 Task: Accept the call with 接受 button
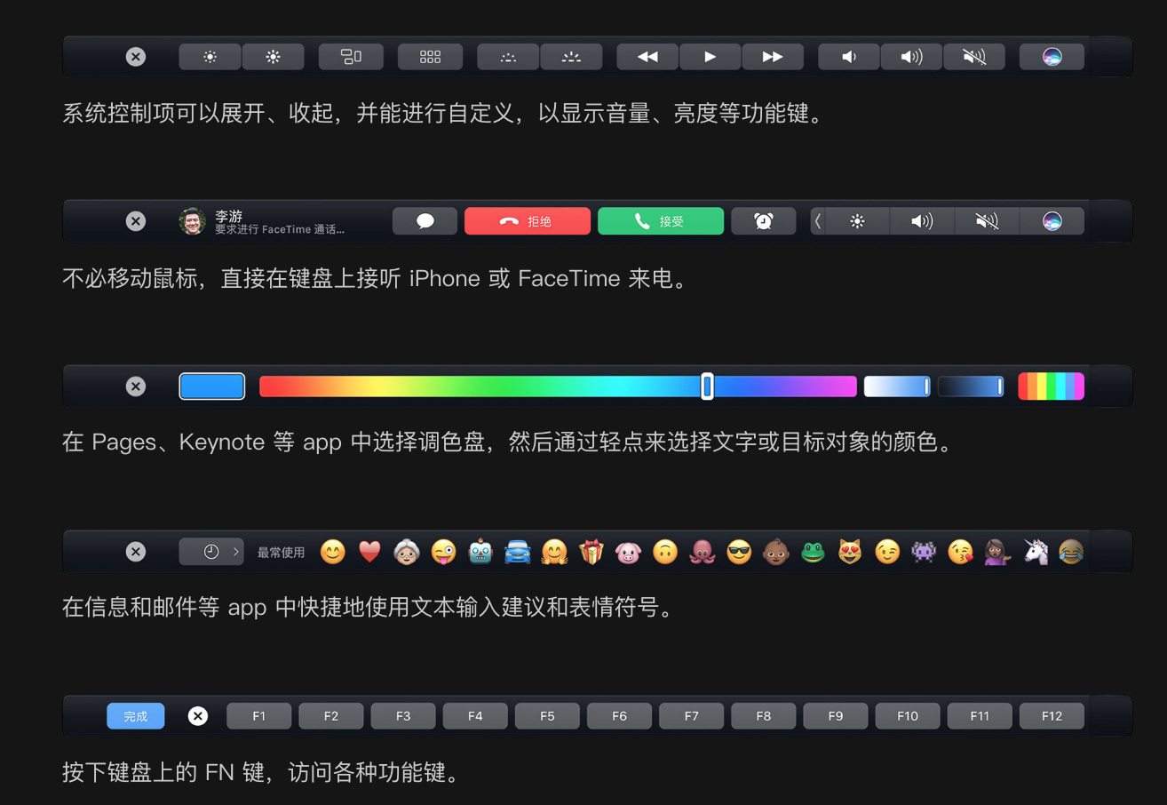pos(661,221)
